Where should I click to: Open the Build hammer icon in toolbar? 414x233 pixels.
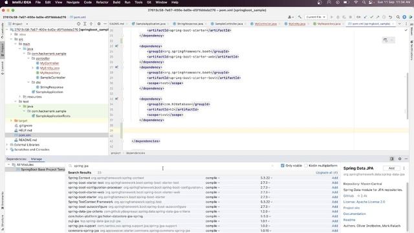pyautogui.click(x=300, y=17)
